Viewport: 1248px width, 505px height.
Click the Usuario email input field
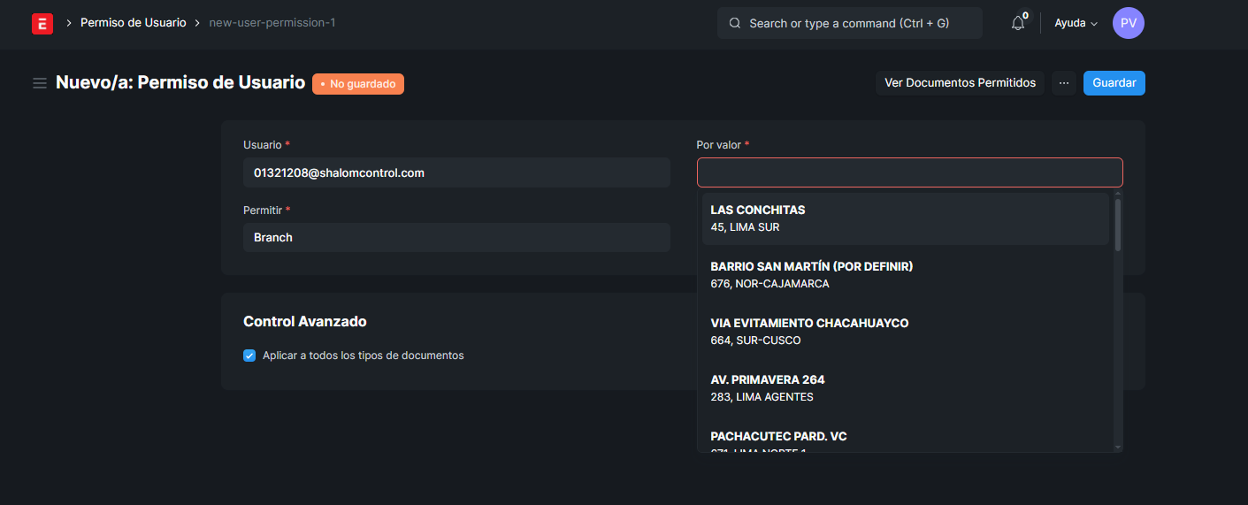(456, 172)
